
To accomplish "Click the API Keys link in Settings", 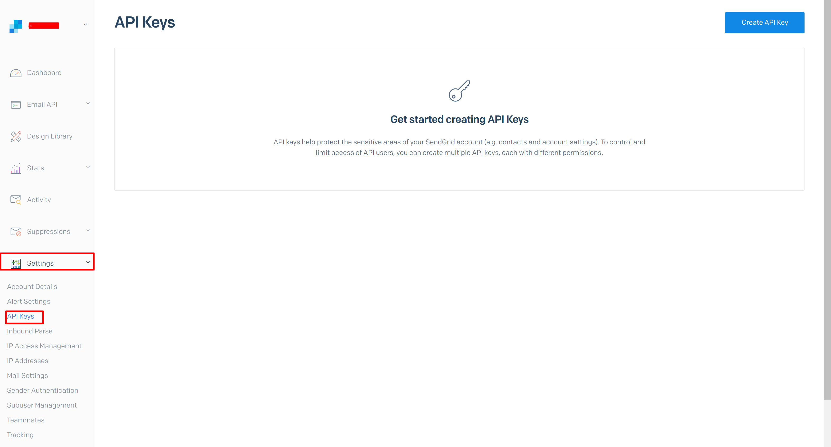I will tap(20, 316).
